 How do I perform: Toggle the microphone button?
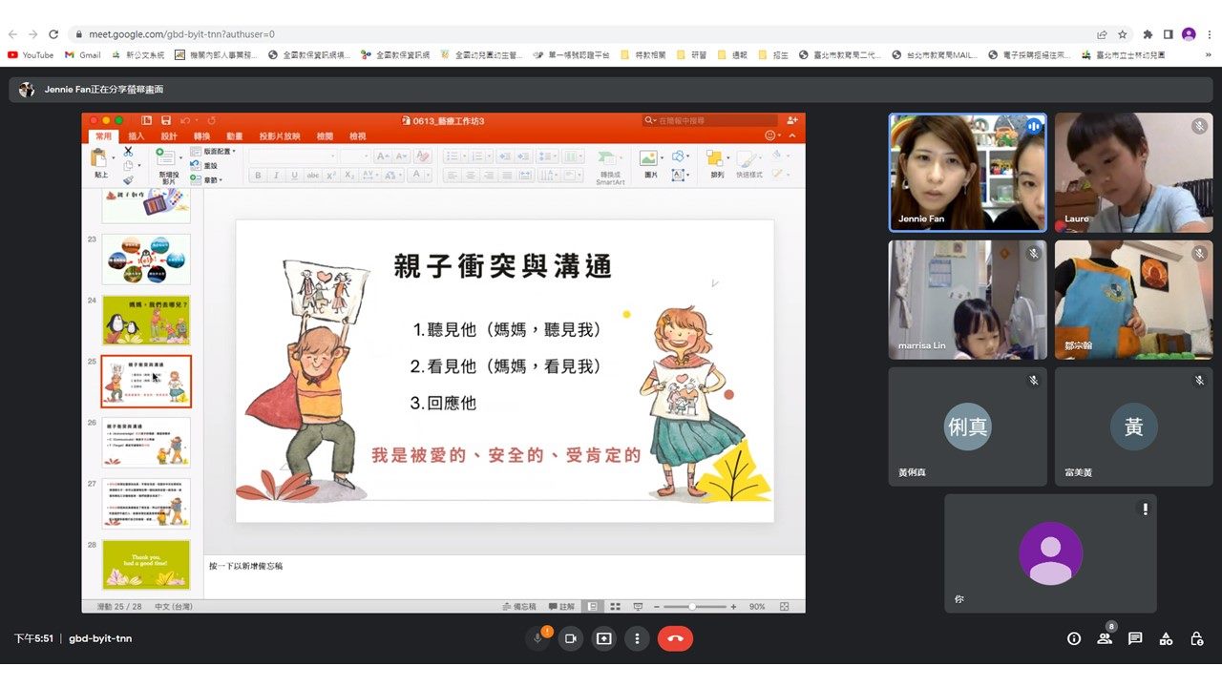pos(537,638)
